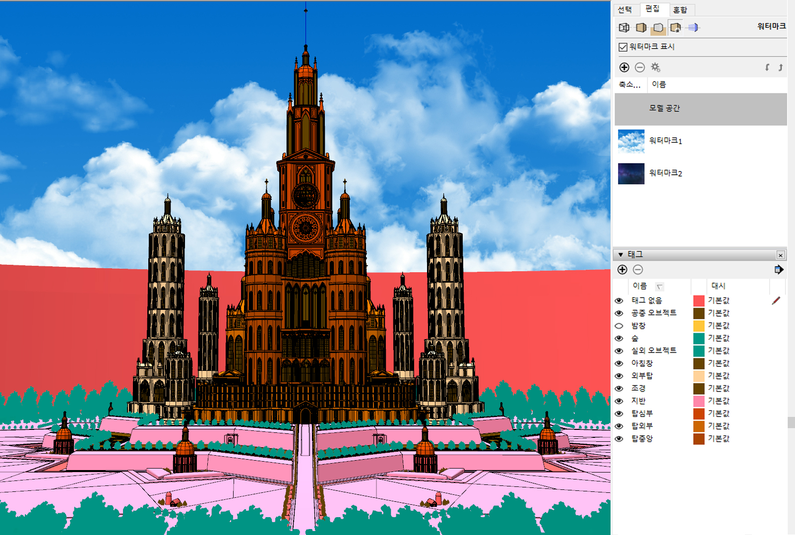Toggle the sort arrow on the 이름 column
This screenshot has height=535, width=795.
click(660, 287)
